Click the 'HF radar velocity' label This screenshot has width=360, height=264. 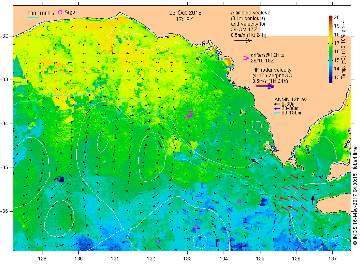point(272,70)
